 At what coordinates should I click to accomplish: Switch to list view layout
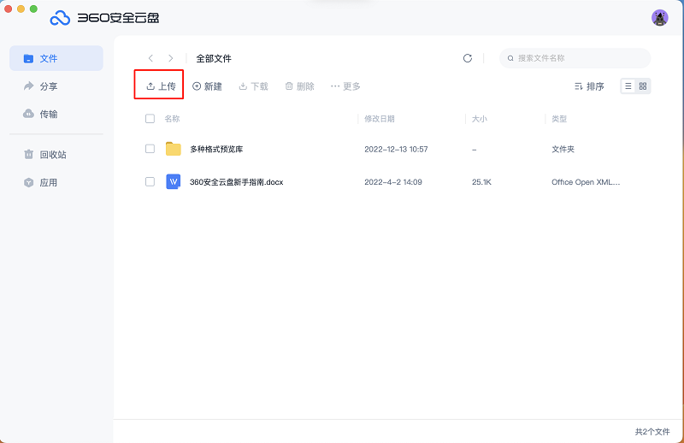628,86
